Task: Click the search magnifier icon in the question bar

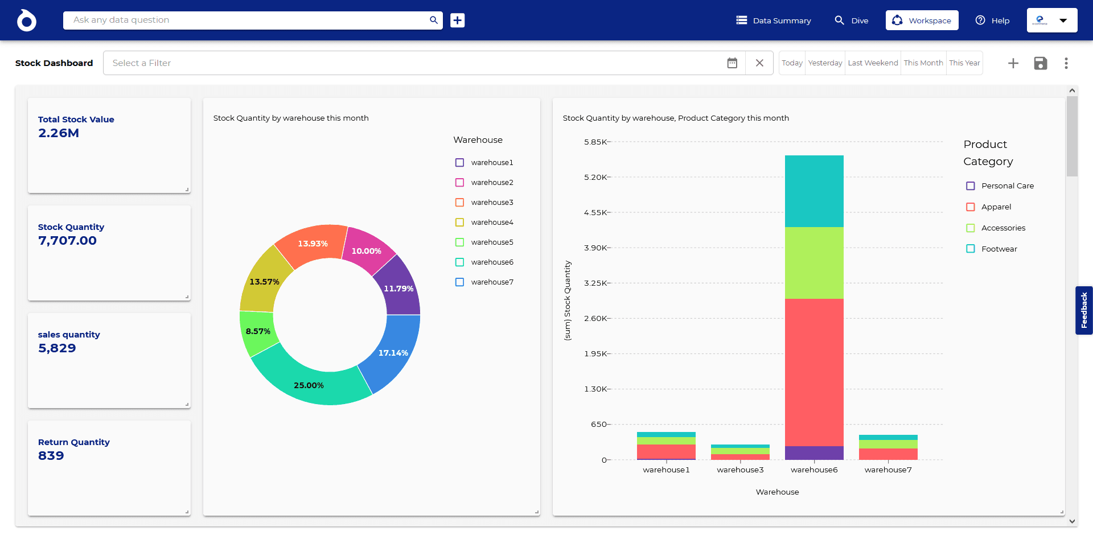Action: point(434,20)
